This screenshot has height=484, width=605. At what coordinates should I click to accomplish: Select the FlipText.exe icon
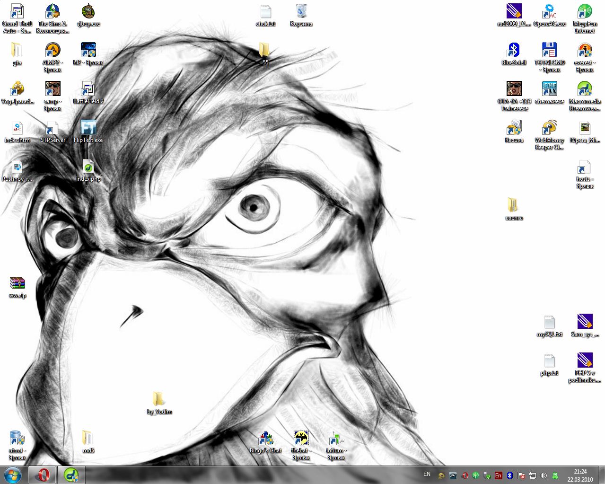(x=88, y=128)
